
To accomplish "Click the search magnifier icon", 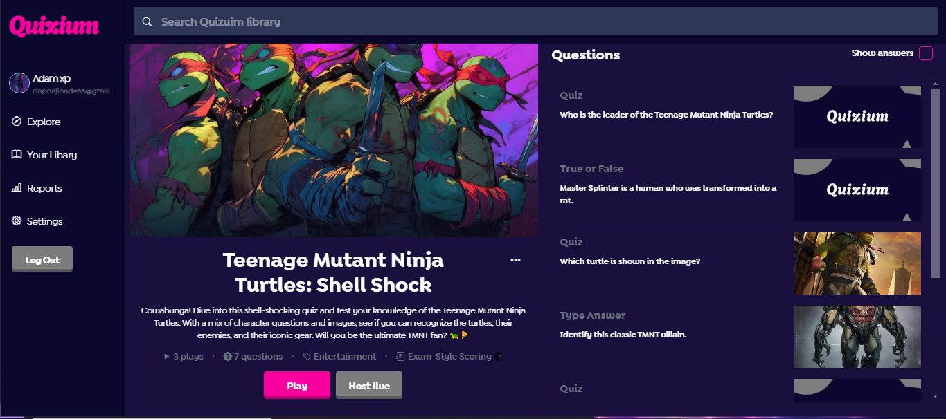I will 147,22.
